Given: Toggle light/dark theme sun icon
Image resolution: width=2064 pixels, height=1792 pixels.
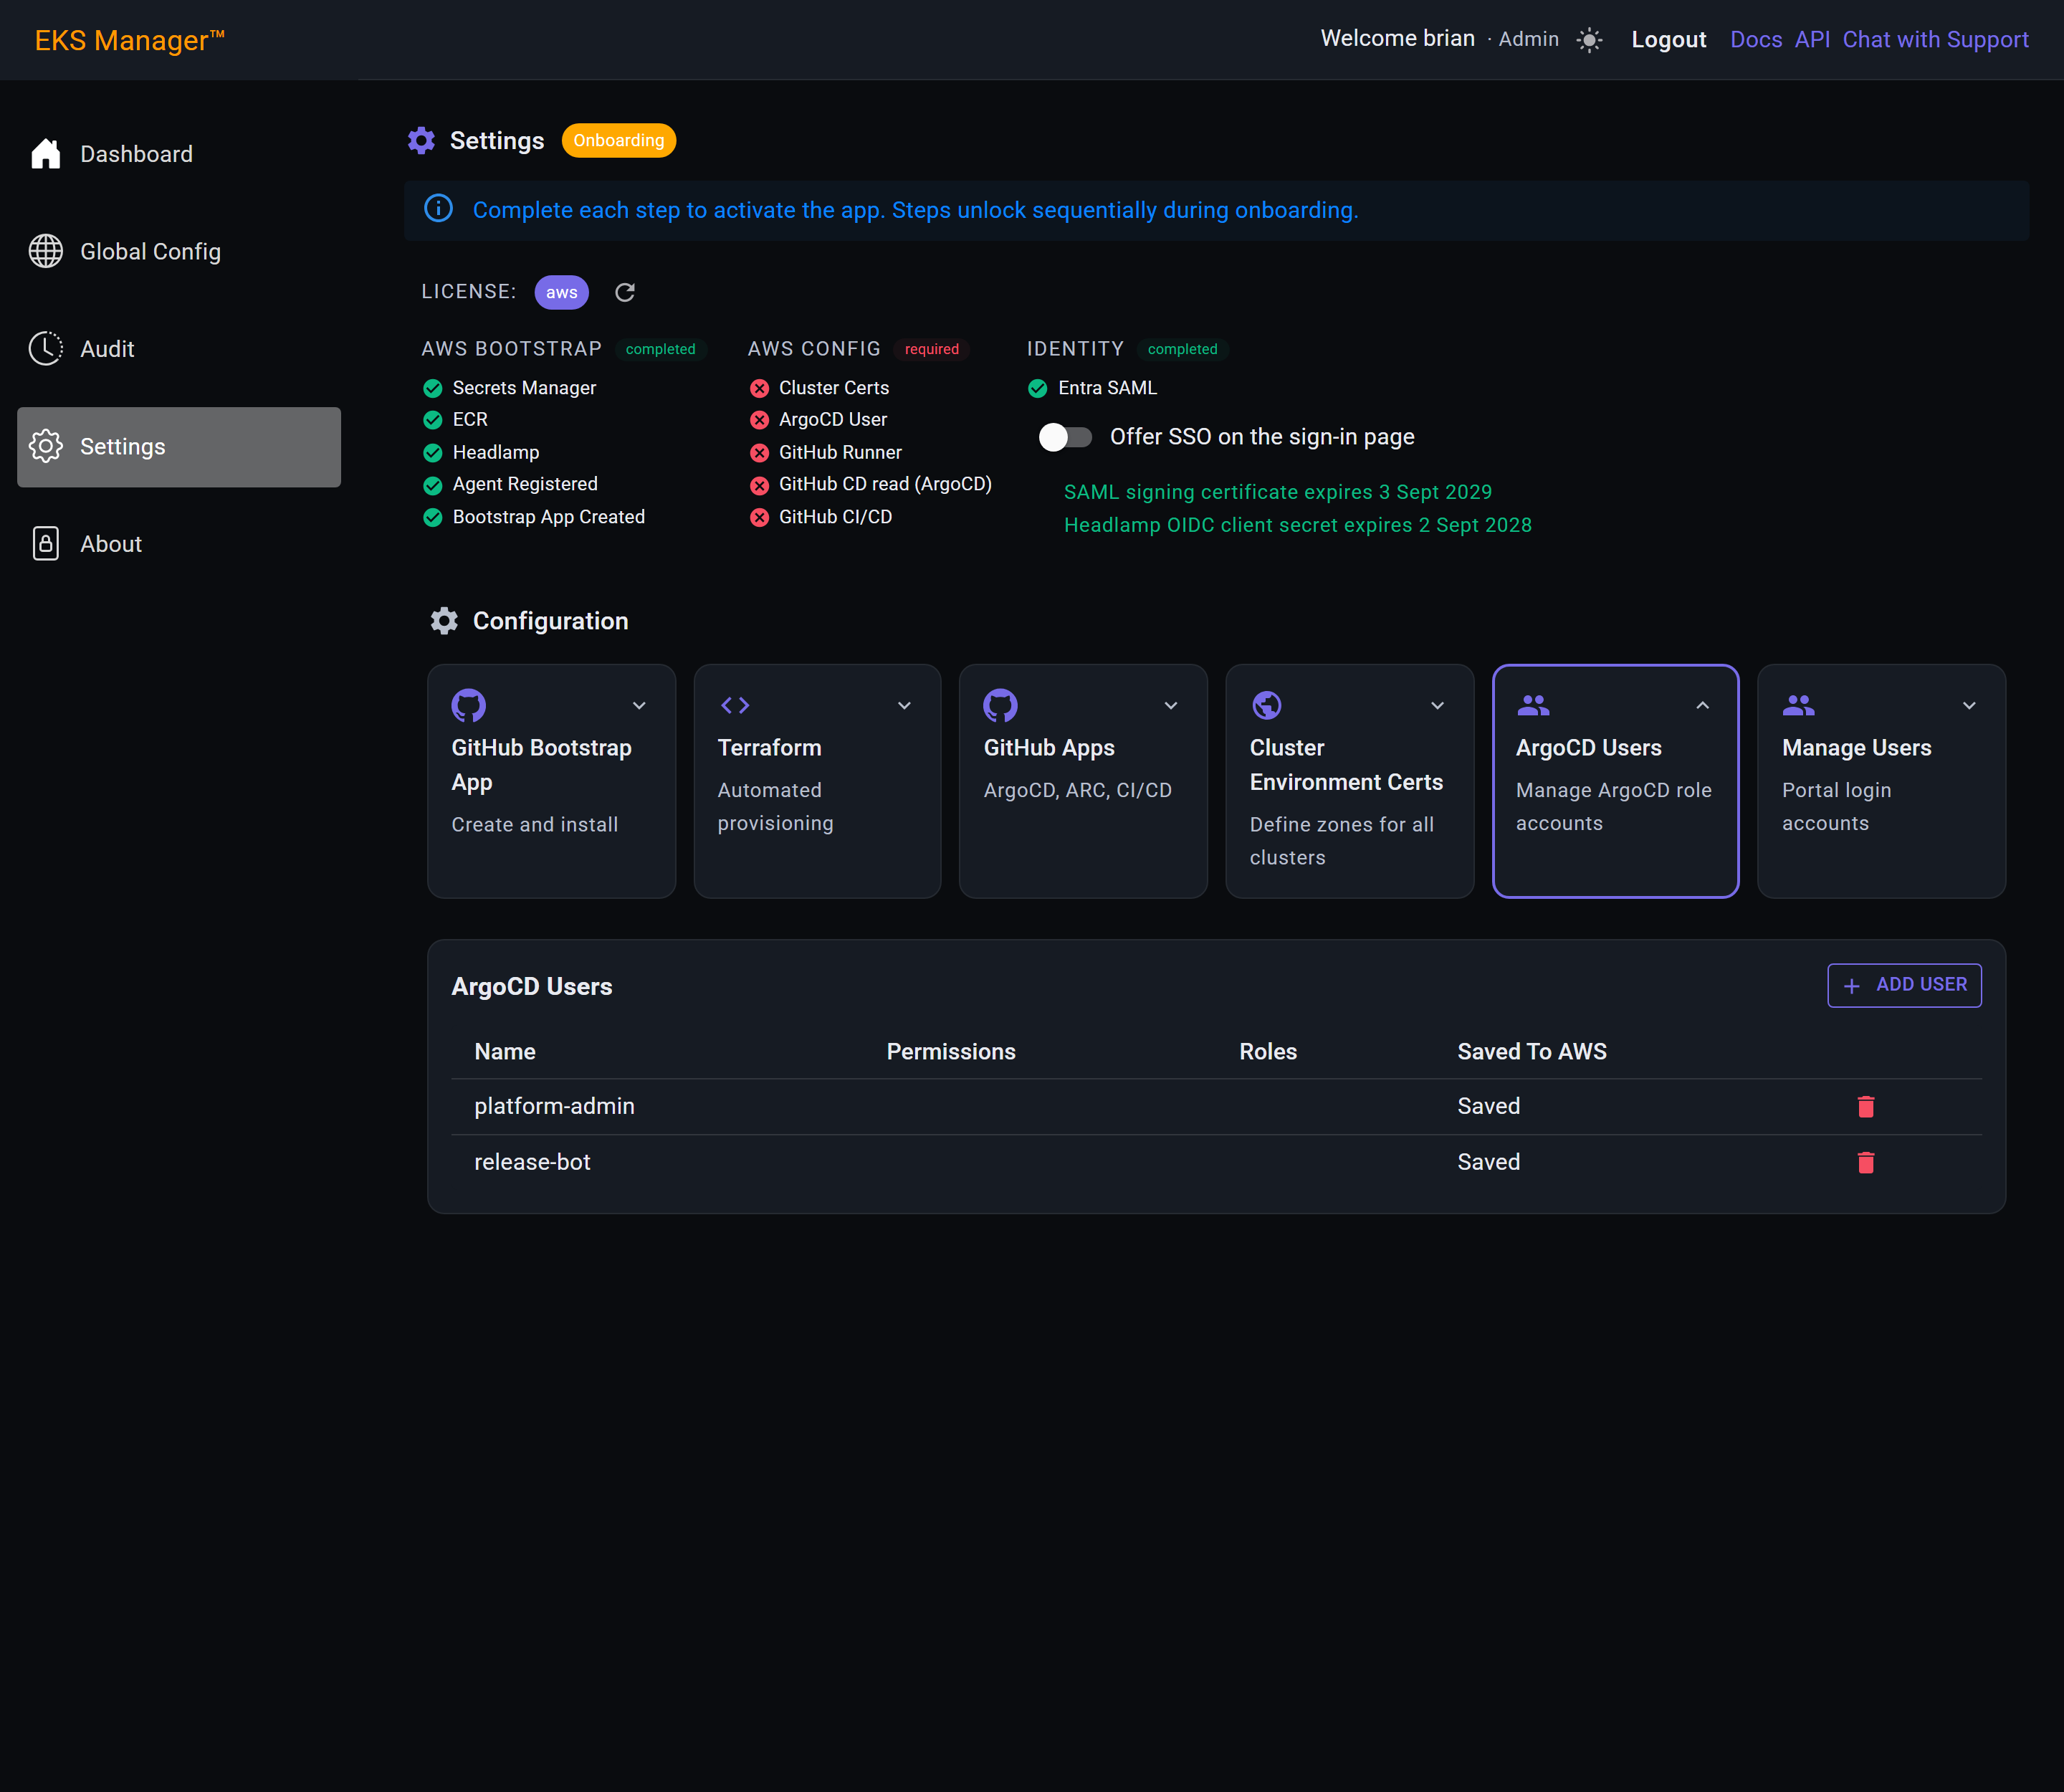Looking at the screenshot, I should (x=1589, y=40).
